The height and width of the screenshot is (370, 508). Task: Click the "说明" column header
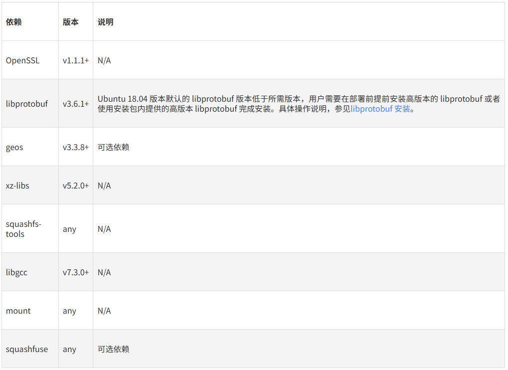tap(106, 22)
